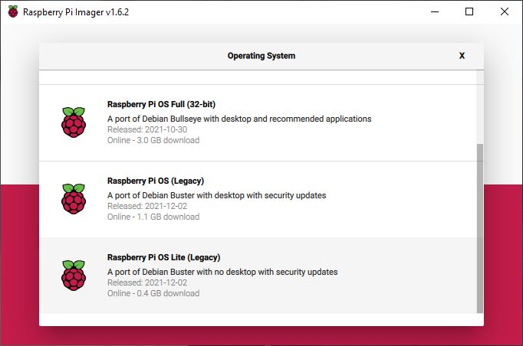The height and width of the screenshot is (346, 523).
Task: Maximize the Raspberry Pi Imager window
Action: 469,11
